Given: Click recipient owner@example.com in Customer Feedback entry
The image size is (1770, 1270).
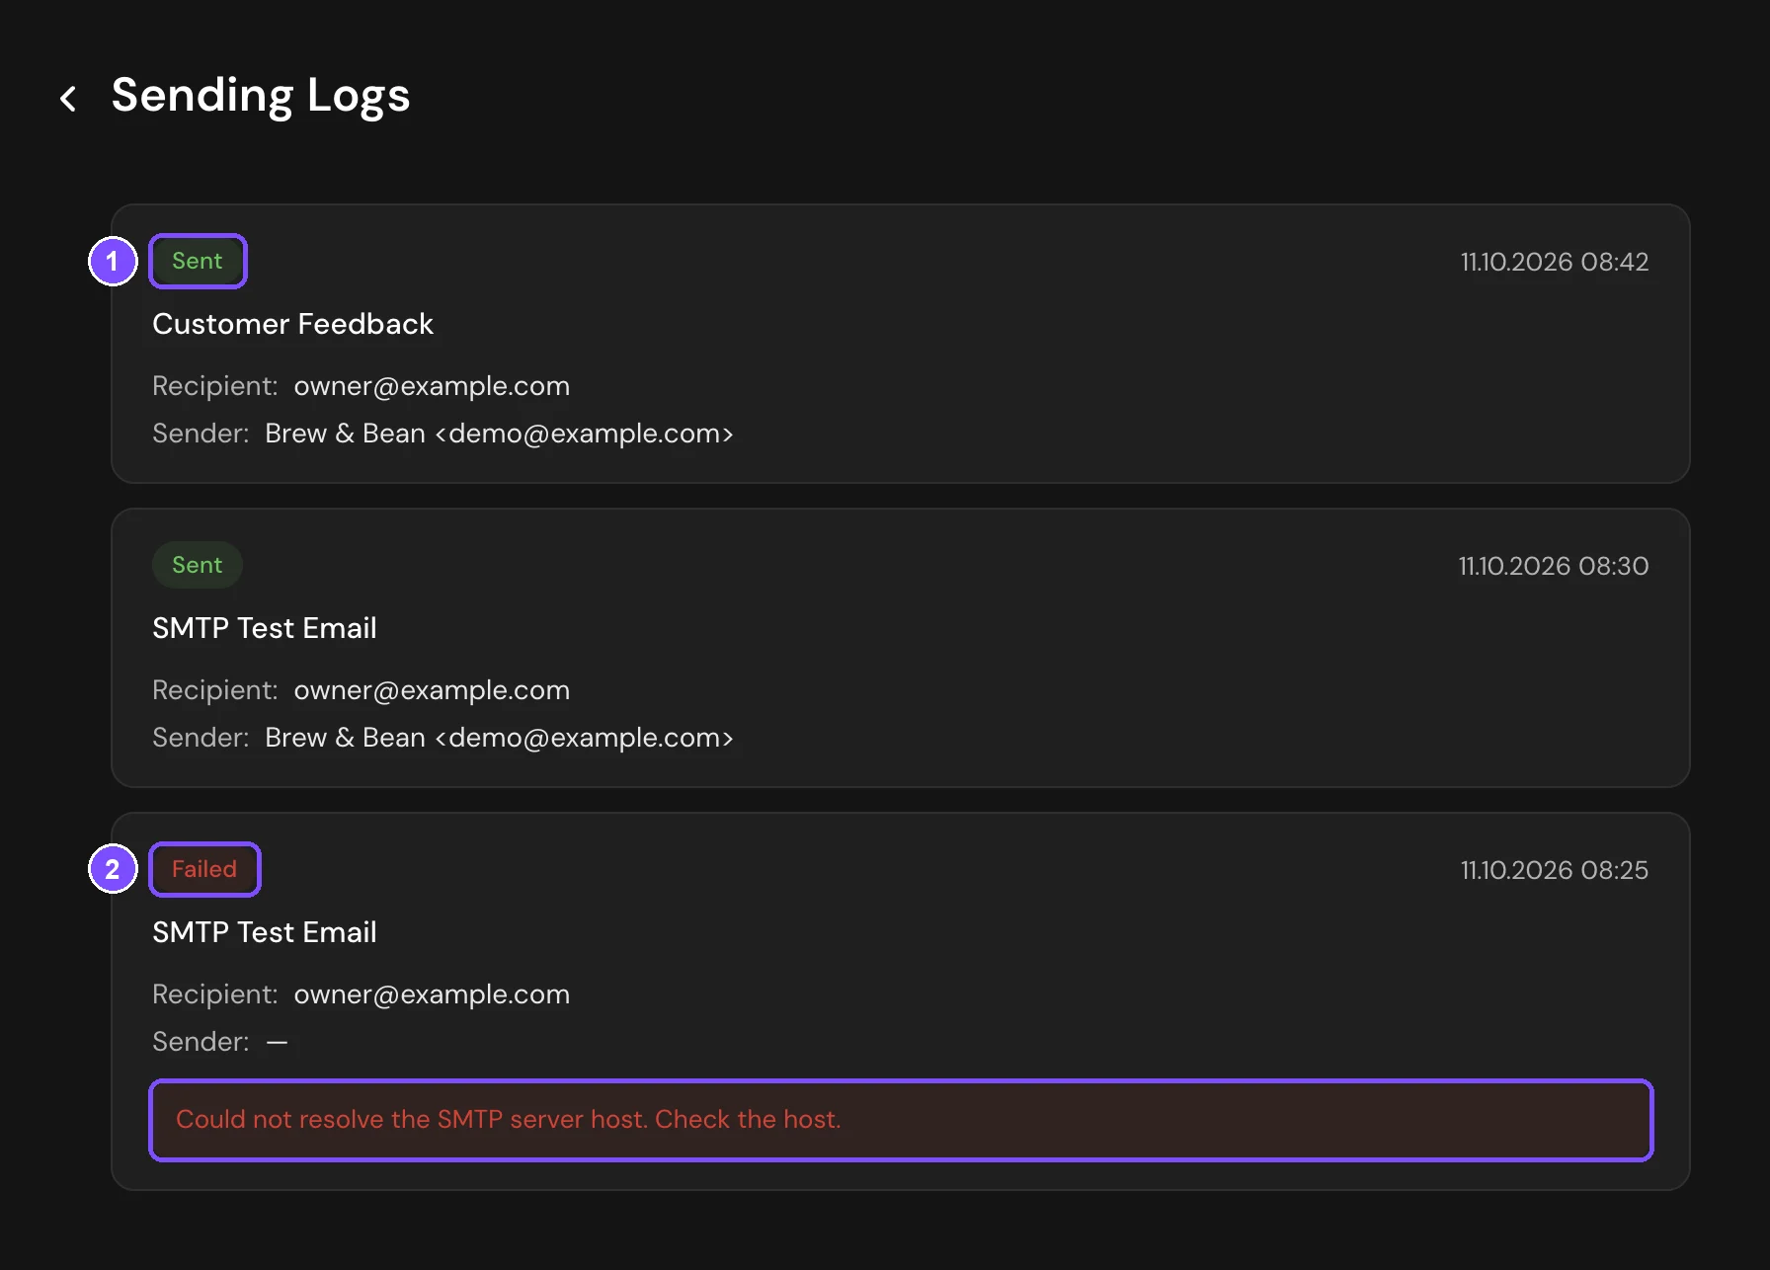Looking at the screenshot, I should [432, 386].
